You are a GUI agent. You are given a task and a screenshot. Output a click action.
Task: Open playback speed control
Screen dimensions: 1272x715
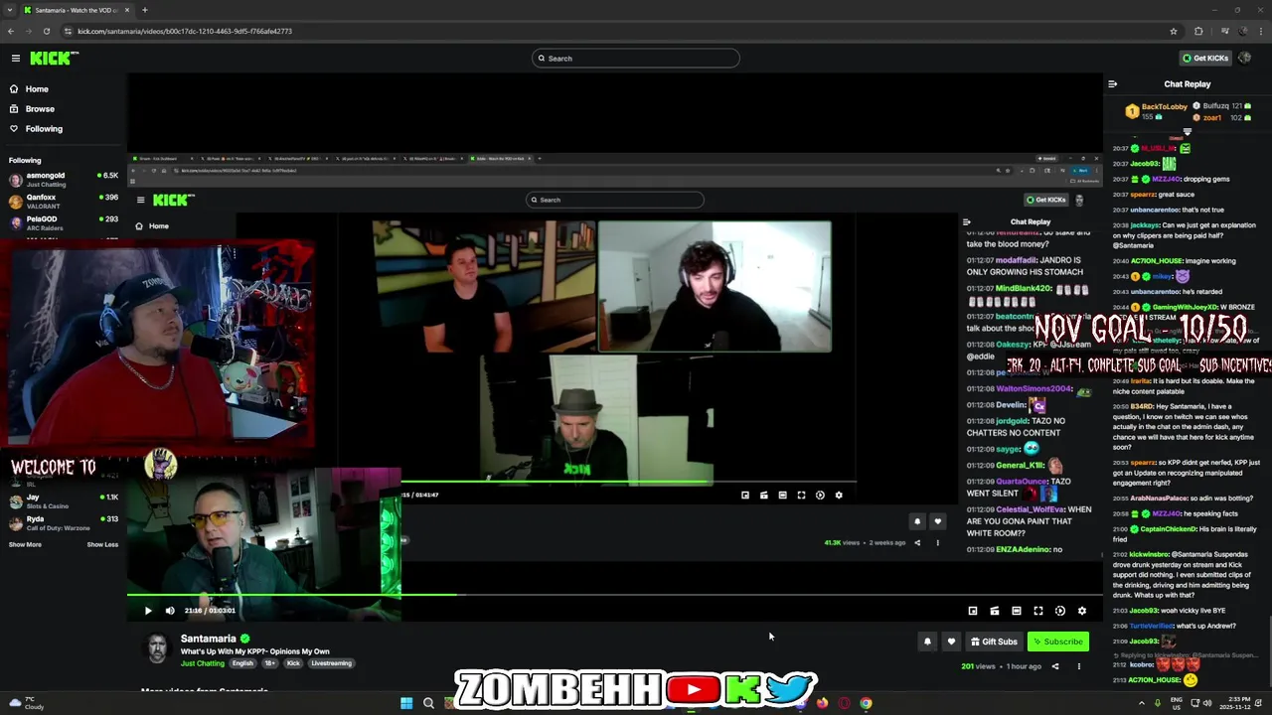coord(1060,611)
